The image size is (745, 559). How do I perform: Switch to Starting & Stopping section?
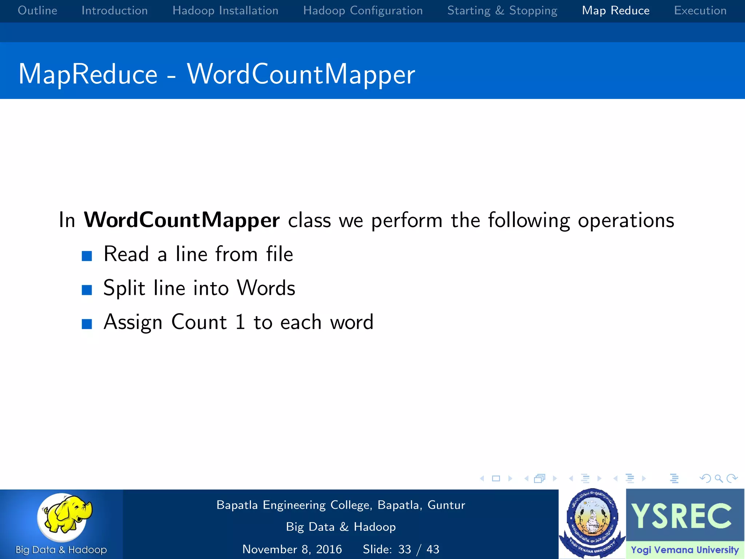[x=502, y=11]
